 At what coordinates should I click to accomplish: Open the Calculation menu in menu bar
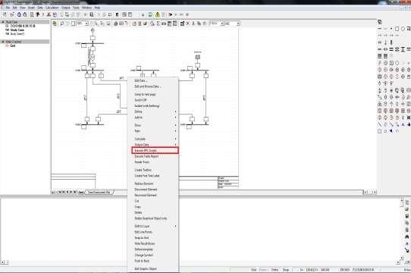point(52,8)
